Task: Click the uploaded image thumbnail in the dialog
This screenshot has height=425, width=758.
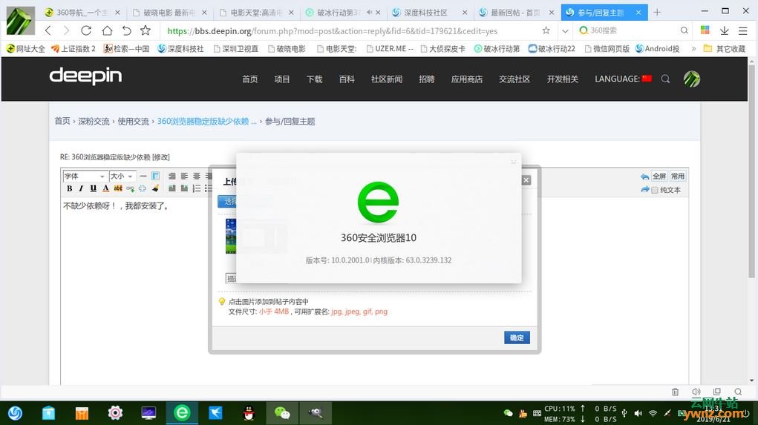Action: point(231,236)
